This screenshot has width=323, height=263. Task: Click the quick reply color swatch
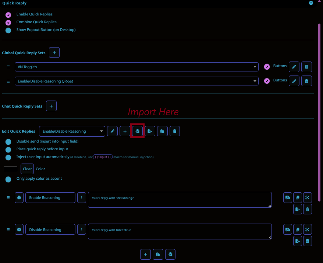point(10,169)
